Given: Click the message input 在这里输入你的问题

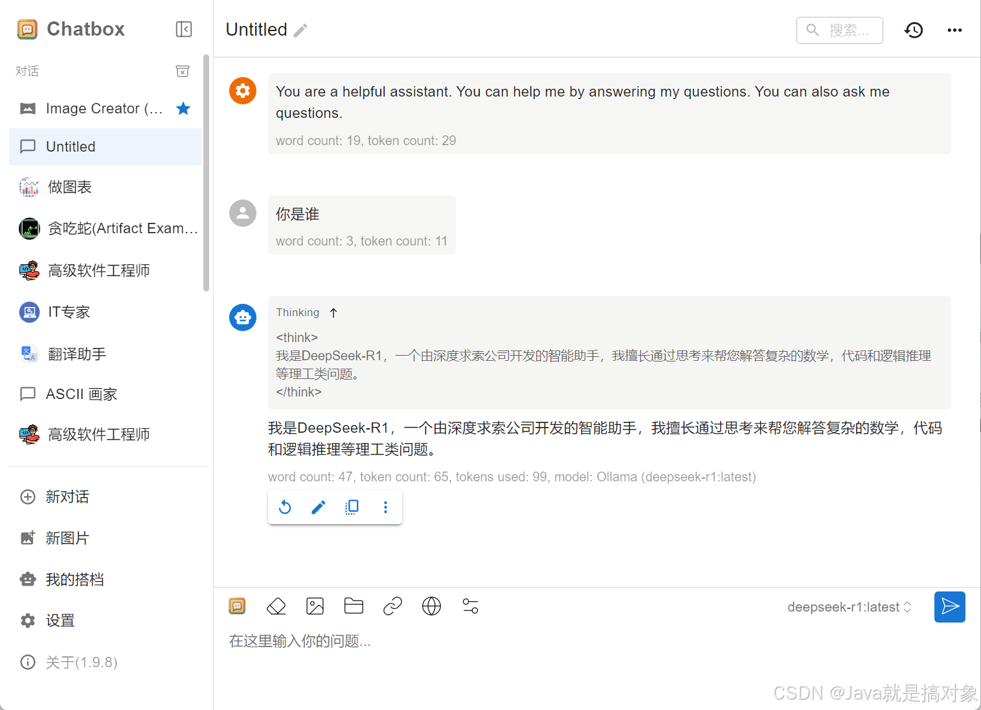Looking at the screenshot, I should (596, 641).
